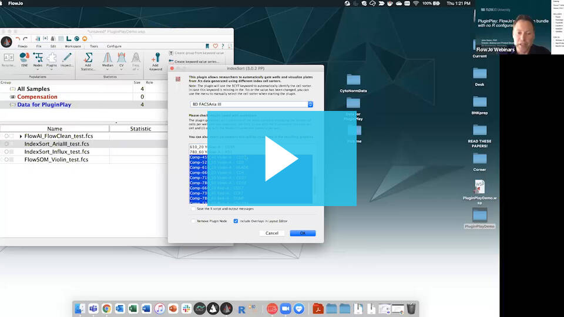Open Finder from the dock
Image resolution: width=564 pixels, height=317 pixels.
click(80, 308)
